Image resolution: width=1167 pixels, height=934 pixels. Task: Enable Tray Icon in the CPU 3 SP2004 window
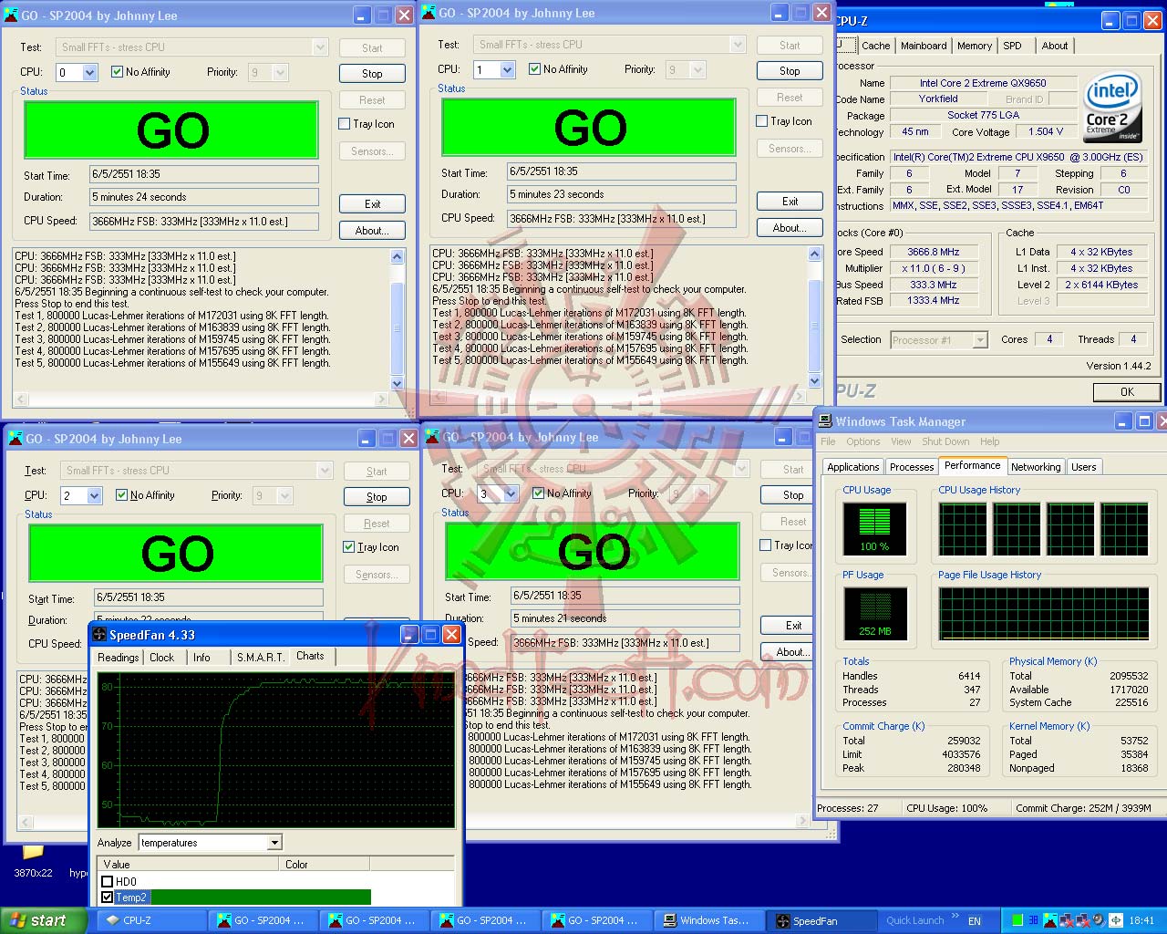766,545
